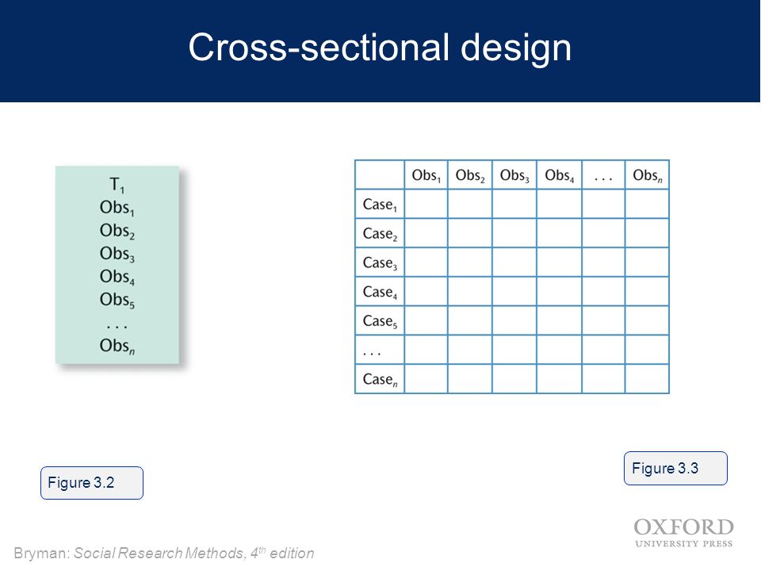Select the Obs1 column header in table

click(426, 174)
